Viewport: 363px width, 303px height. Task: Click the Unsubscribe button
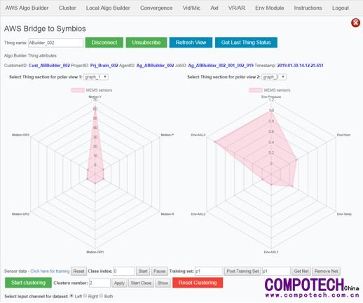click(146, 43)
